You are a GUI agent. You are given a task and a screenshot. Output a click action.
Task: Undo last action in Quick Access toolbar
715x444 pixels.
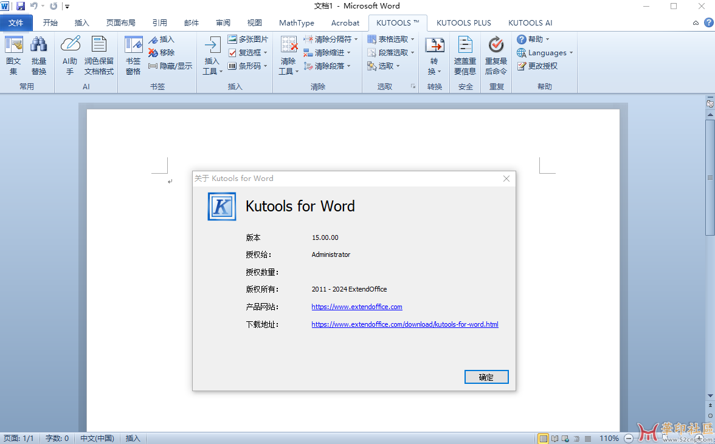click(x=34, y=6)
